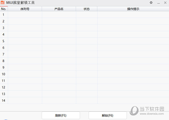Click the 产品名 column header
The image size is (169, 120).
pos(59,9)
